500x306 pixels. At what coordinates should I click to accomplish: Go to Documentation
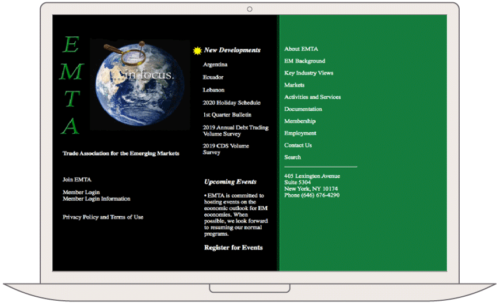tap(303, 109)
